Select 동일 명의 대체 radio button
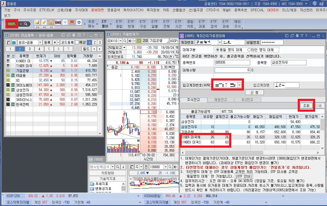327x206 pixels. click(218, 50)
